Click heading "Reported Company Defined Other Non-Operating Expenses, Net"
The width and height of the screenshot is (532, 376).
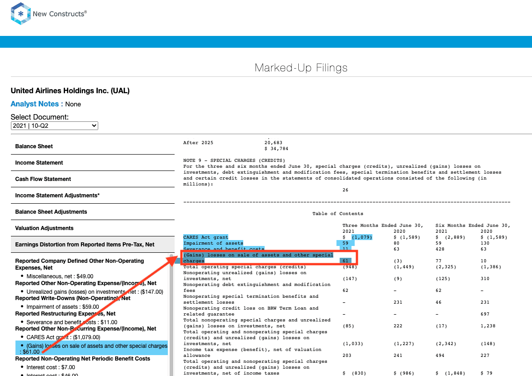pos(80,264)
